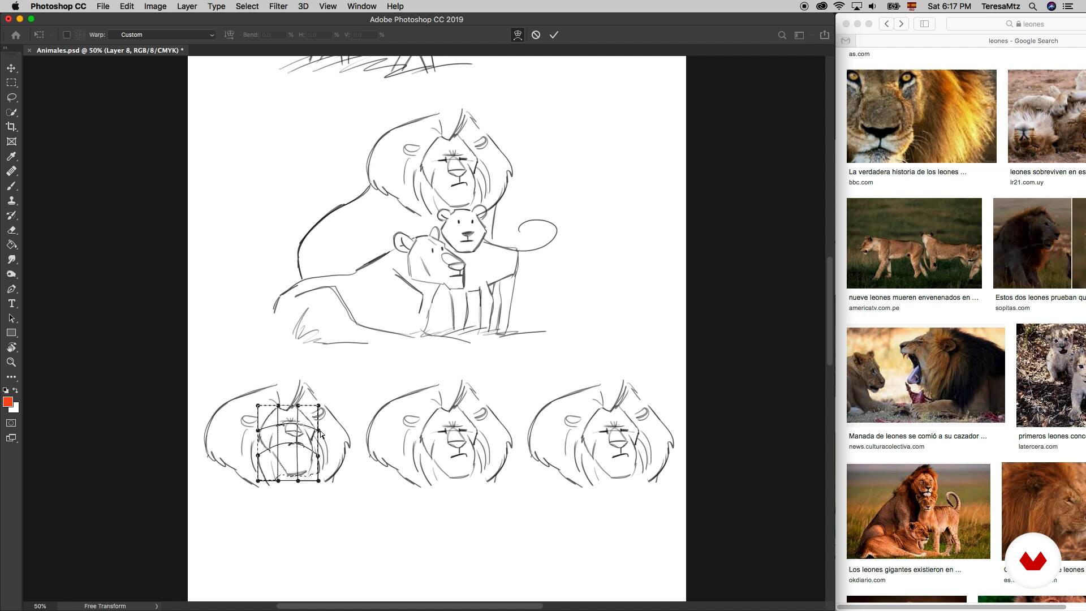1086x611 pixels.
Task: Open the Layer menu
Action: coord(187,6)
